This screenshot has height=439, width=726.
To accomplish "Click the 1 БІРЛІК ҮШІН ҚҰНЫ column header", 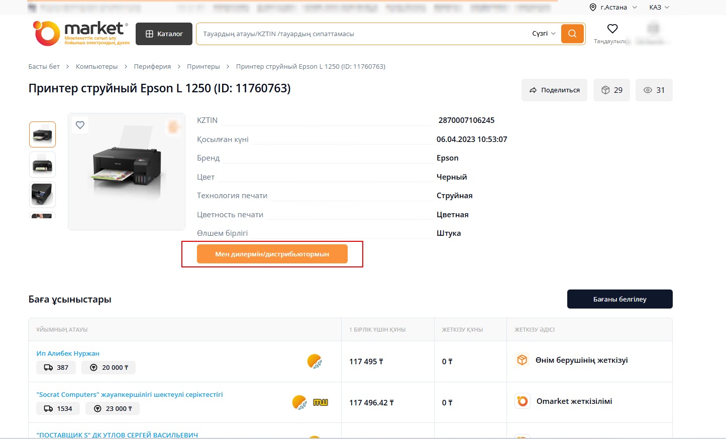I will pyautogui.click(x=377, y=330).
